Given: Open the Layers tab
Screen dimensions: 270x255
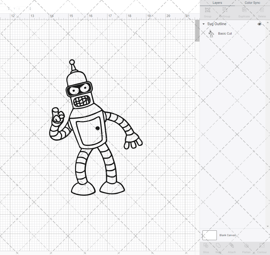Looking at the screenshot, I should [217, 3].
